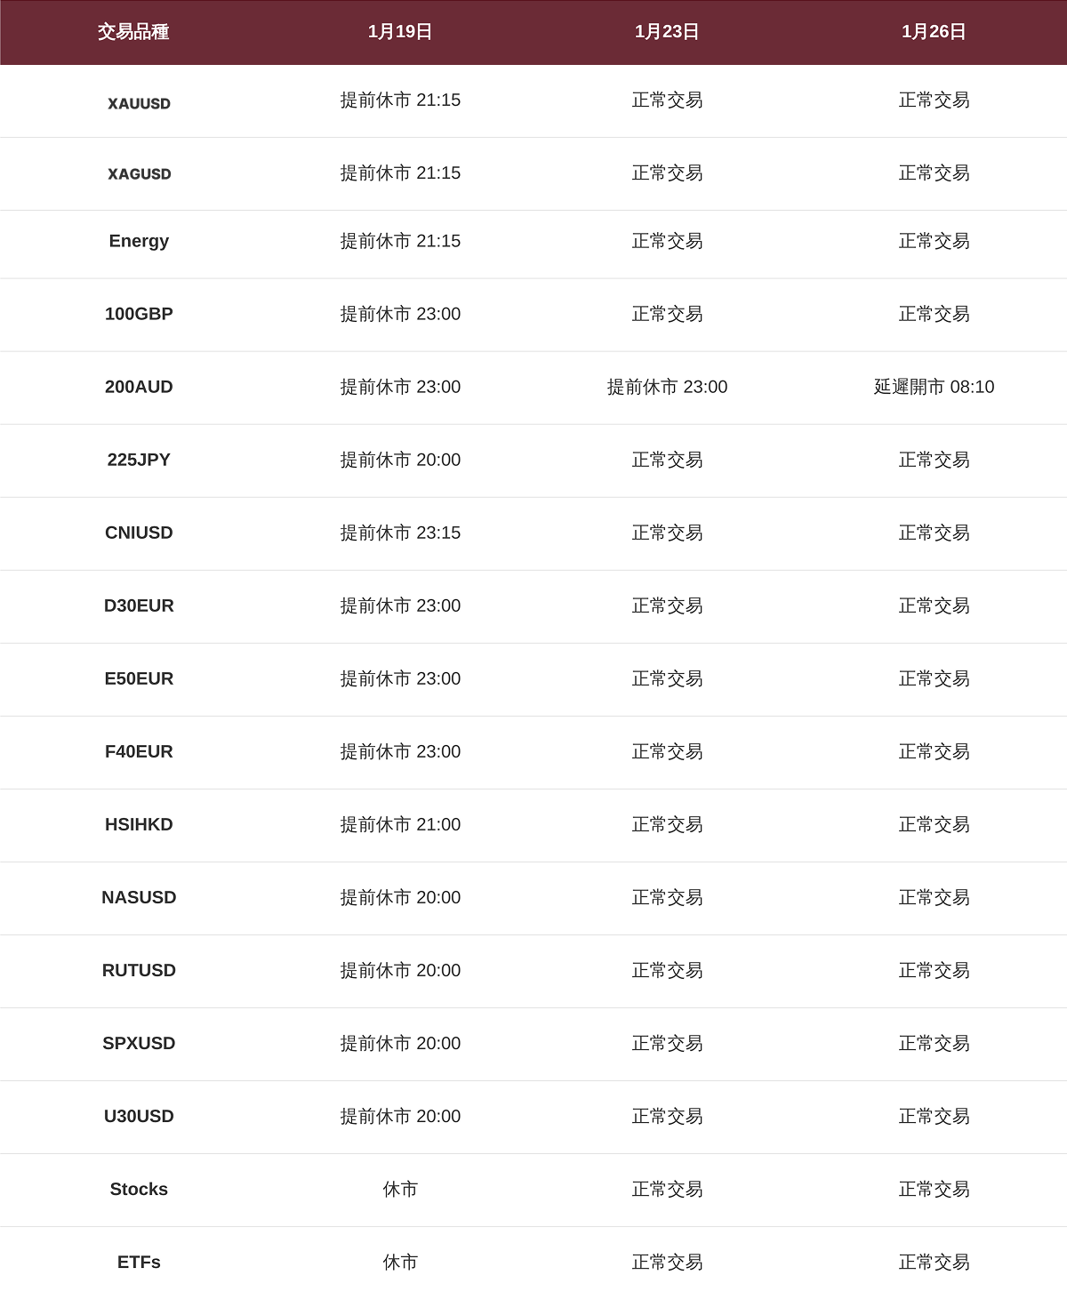Select the 100GBP symbol cell
Screen dimensions: 1067x1307
pos(139,314)
